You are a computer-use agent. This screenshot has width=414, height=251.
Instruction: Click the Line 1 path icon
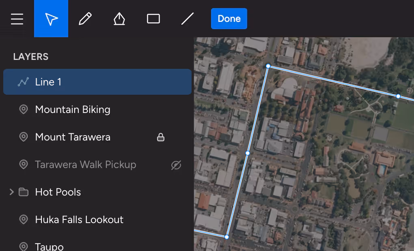pyautogui.click(x=24, y=82)
